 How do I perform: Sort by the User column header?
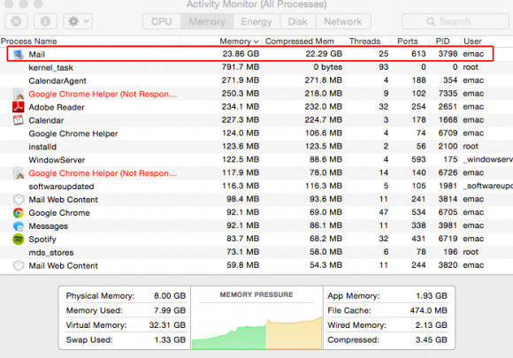coord(472,42)
